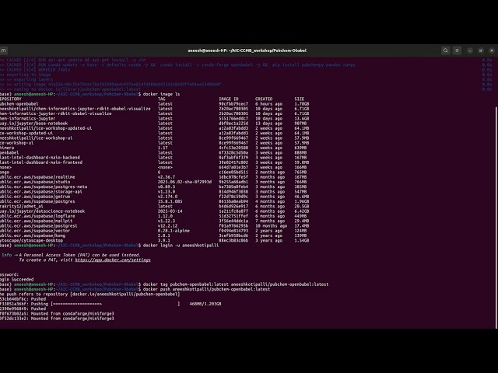Close the terminal window
The height and width of the screenshot is (373, 498).
pyautogui.click(x=492, y=51)
